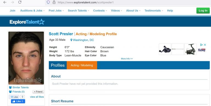This screenshot has height=106, width=211.
Task: Expand the Search Talents dropdown menu
Action: 79,11
